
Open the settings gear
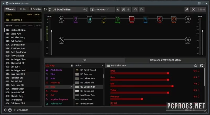pyautogui.click(x=5, y=110)
